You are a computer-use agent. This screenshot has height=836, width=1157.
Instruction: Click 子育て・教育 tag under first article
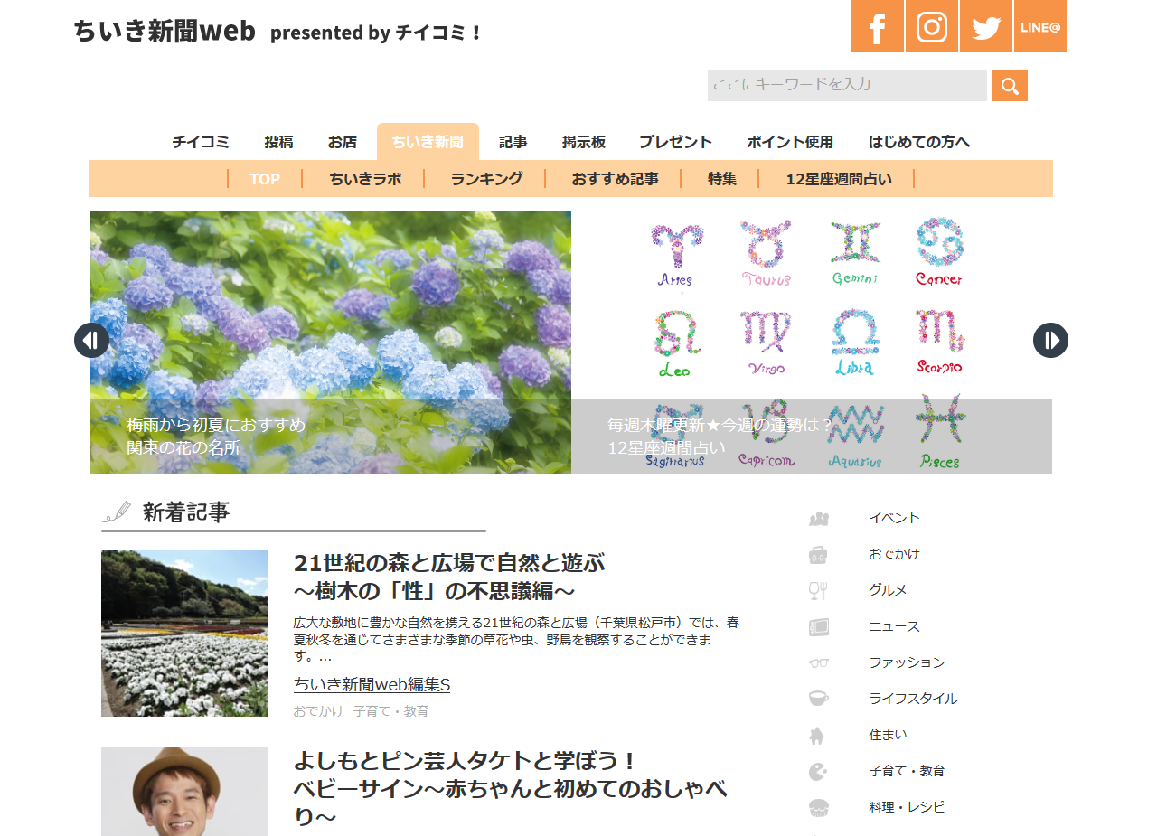(x=390, y=711)
